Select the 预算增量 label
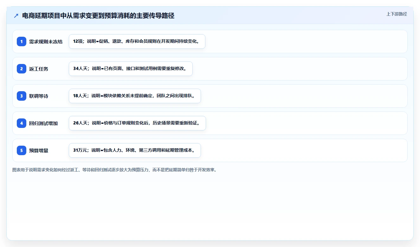 [x=39, y=150]
